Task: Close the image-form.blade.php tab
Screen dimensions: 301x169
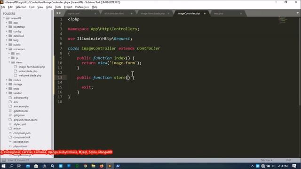Action: tap(168, 14)
